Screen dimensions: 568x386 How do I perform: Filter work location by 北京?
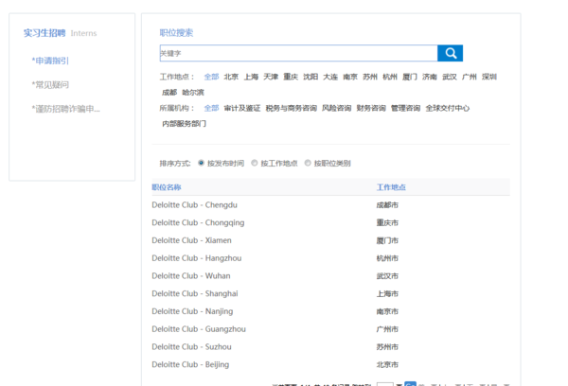[x=231, y=77]
